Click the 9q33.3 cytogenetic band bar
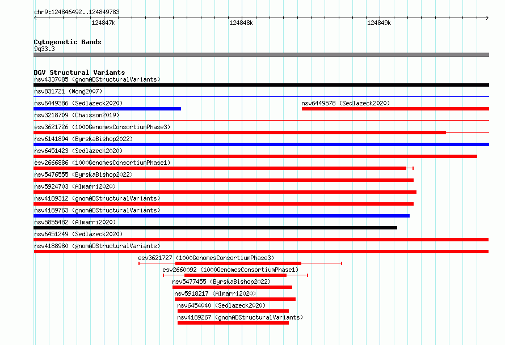 click(261, 56)
